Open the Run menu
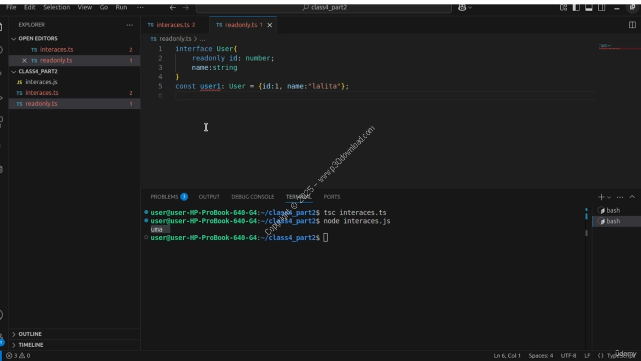 tap(121, 7)
